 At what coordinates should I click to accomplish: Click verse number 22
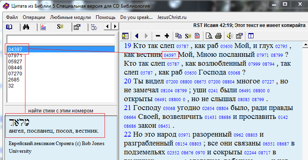pos(128,134)
